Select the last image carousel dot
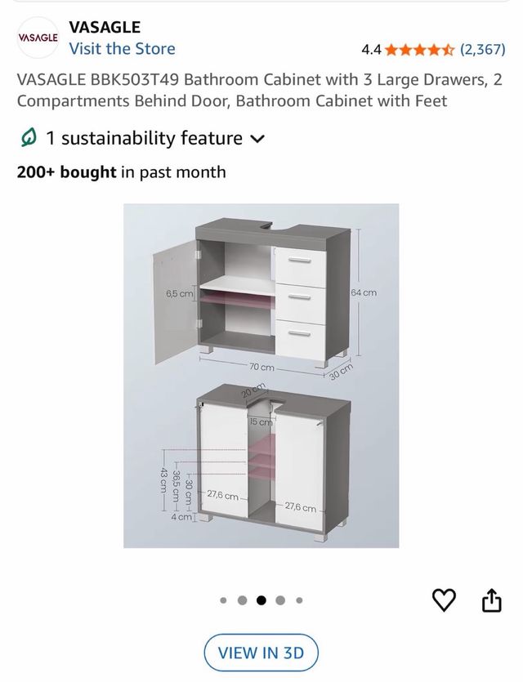Viewport: 523px width, 682px height. tap(299, 600)
